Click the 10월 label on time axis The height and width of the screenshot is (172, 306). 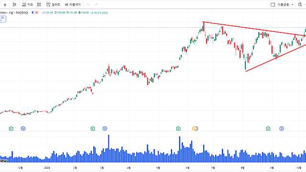click(299, 168)
